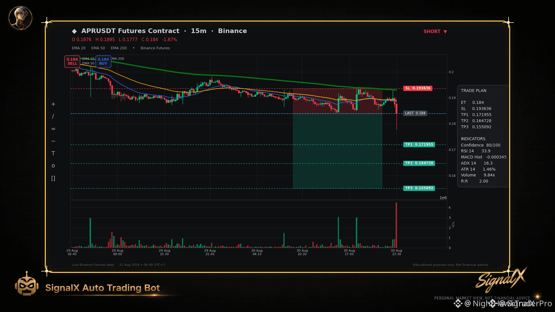This screenshot has width=555, height=312.
Task: Select the crosshair plus tool
Action: (53, 104)
